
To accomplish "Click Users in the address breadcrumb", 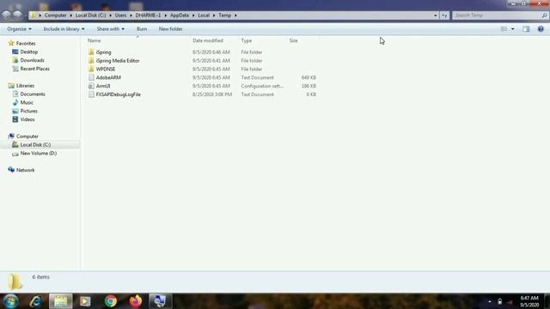I will click(x=120, y=15).
